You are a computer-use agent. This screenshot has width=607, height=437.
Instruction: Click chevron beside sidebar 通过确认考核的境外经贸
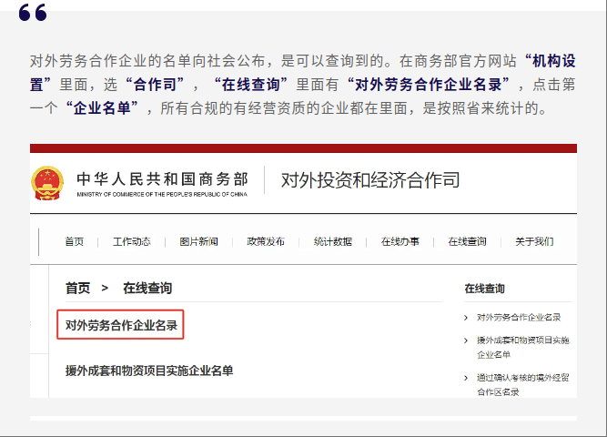point(466,378)
